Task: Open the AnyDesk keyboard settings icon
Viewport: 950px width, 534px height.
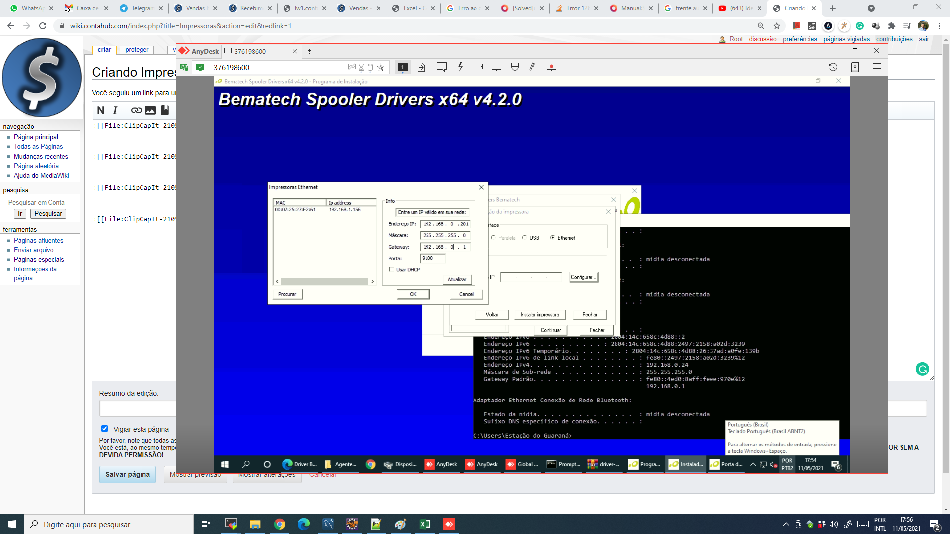Action: tap(478, 67)
